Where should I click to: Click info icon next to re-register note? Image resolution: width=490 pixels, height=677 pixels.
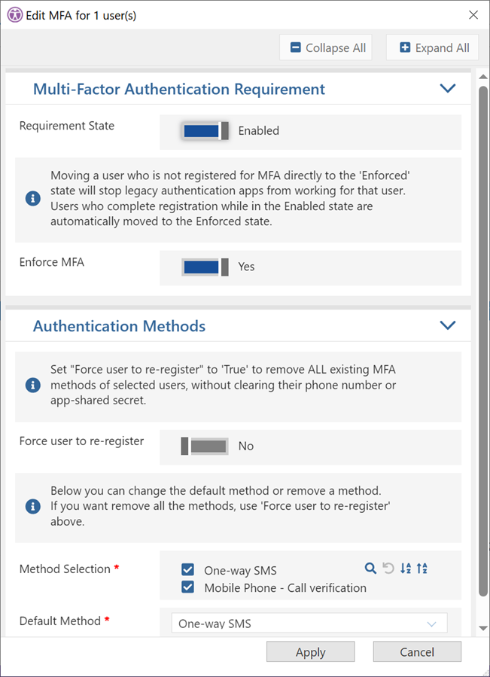pyautogui.click(x=33, y=385)
